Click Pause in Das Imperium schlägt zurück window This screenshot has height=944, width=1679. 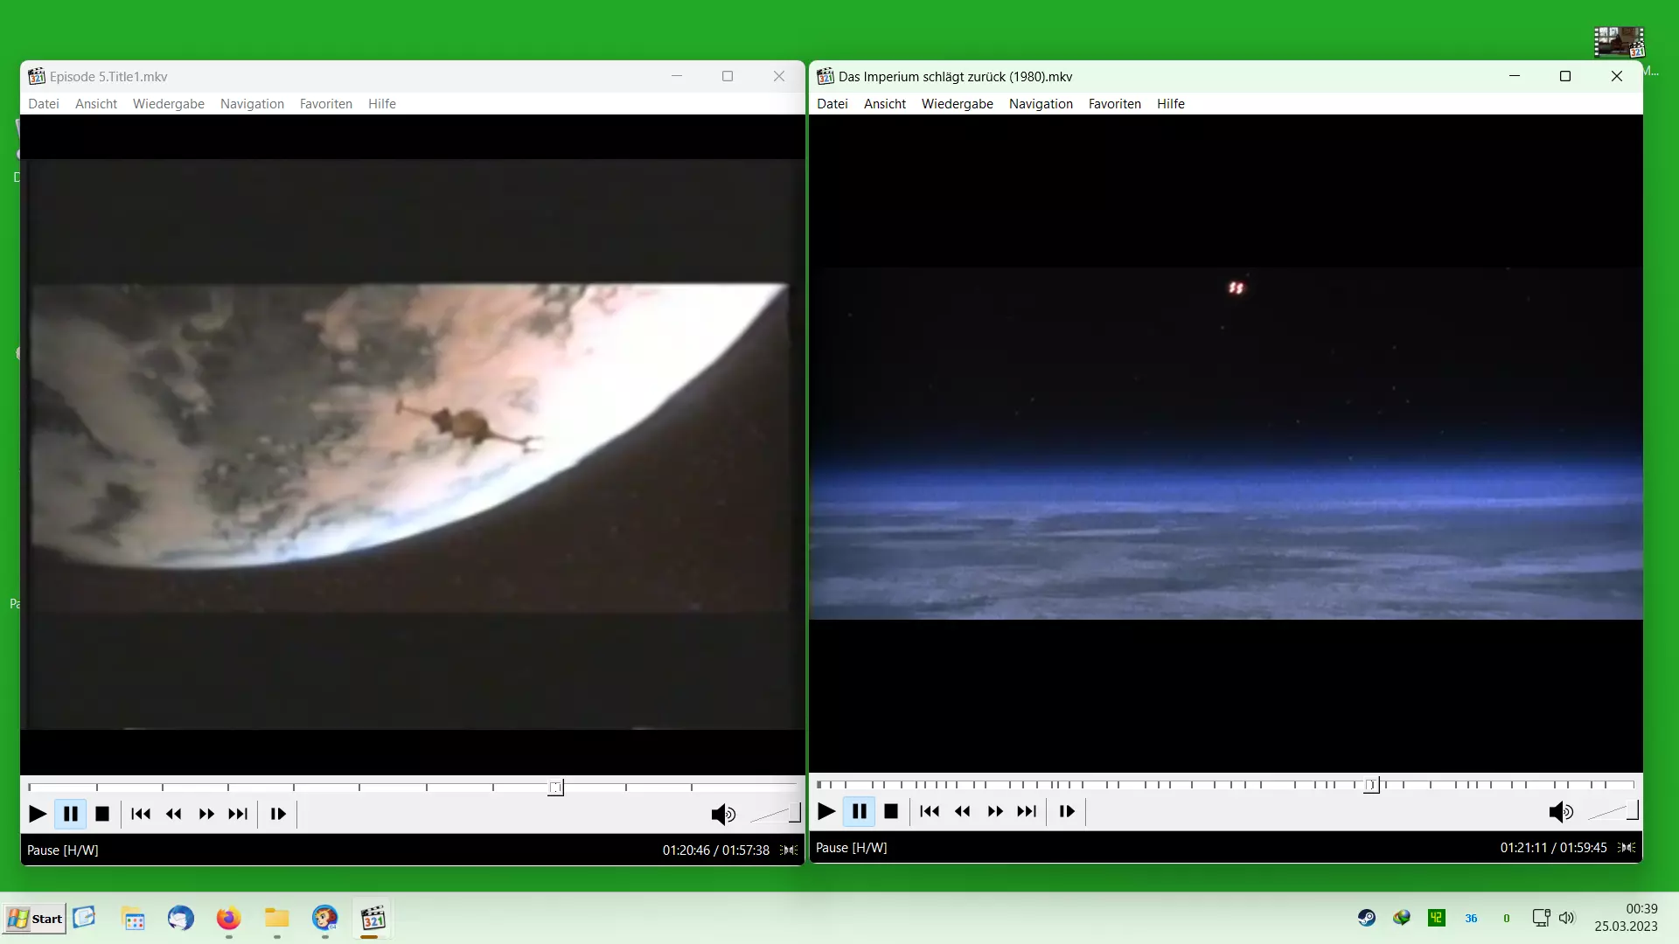pyautogui.click(x=860, y=811)
